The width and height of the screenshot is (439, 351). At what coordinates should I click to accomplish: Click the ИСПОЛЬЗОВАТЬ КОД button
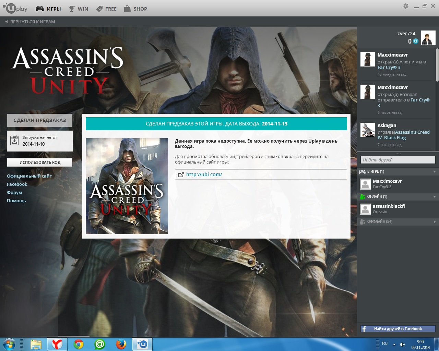pos(40,162)
